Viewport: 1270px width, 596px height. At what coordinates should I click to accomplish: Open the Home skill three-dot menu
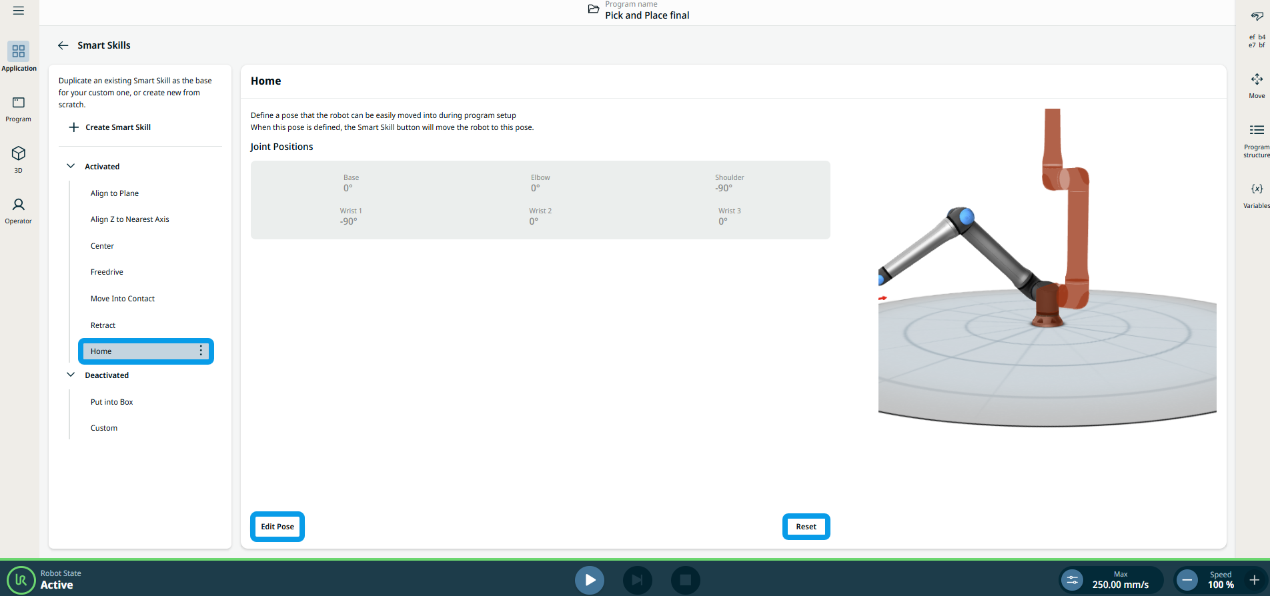point(201,351)
